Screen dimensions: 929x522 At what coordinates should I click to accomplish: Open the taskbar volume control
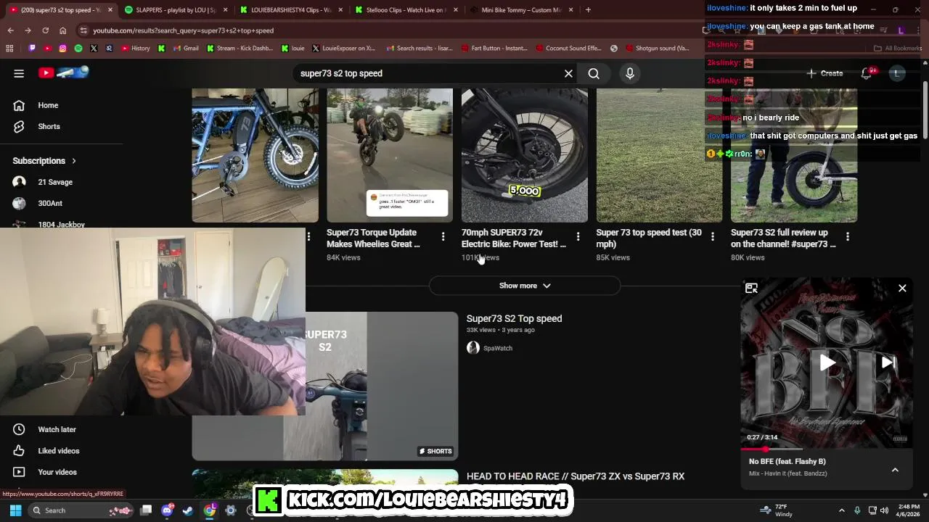(884, 510)
